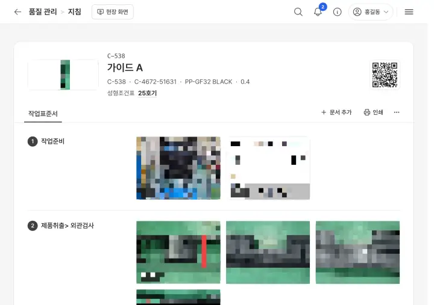
Task: Open first 작업준비 photo thumbnail
Action: [178, 168]
